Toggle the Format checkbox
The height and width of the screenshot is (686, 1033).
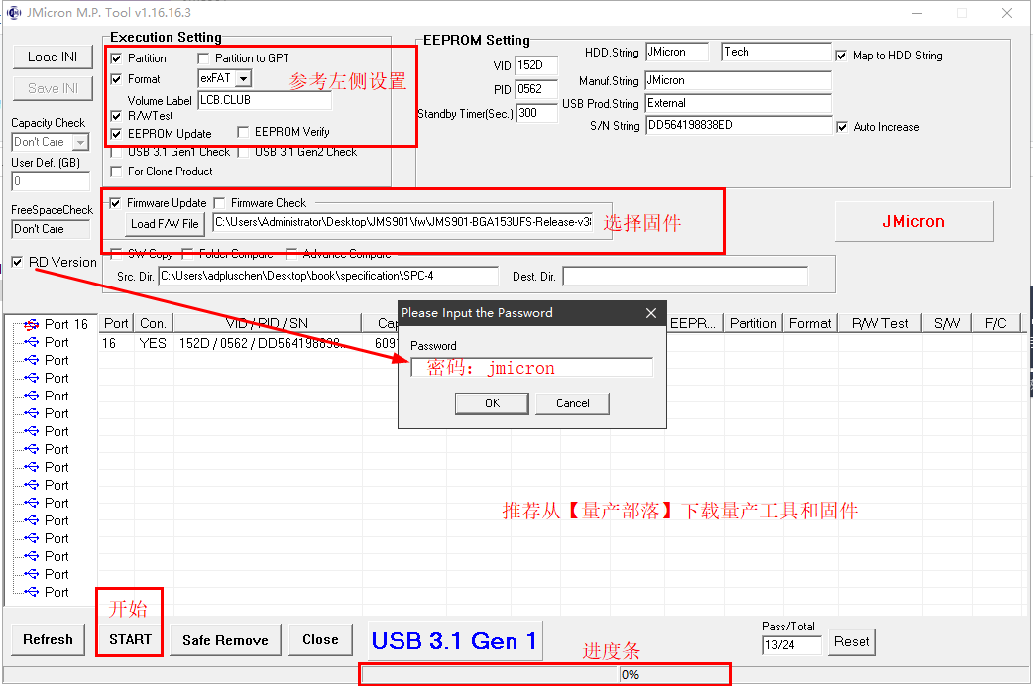tap(117, 79)
